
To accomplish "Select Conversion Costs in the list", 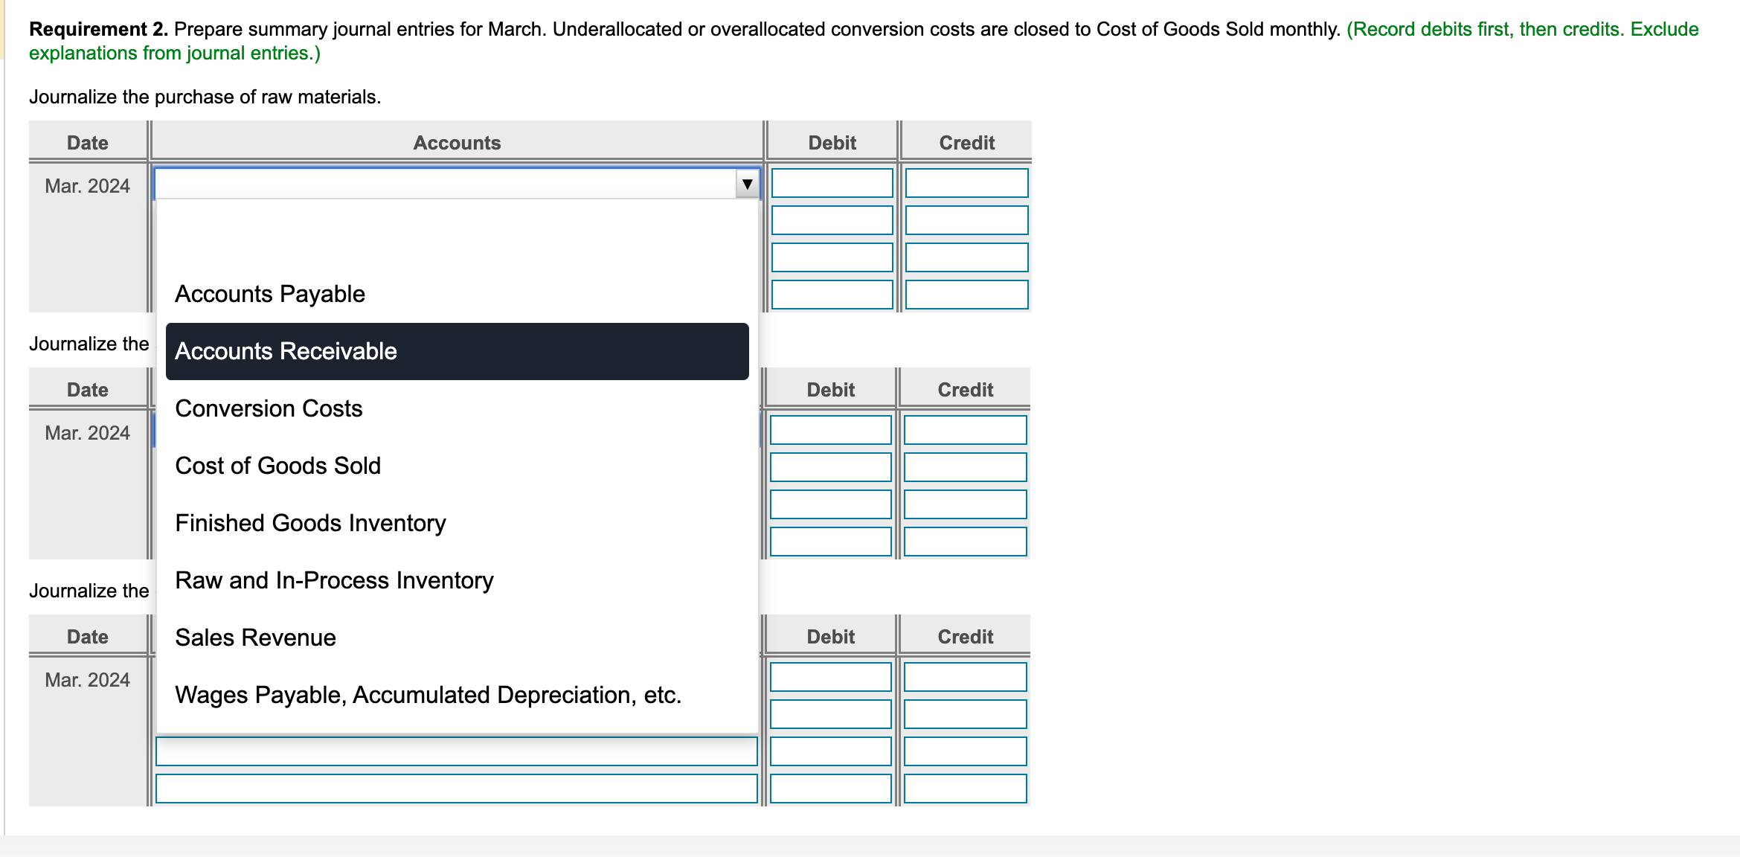I will (x=269, y=408).
